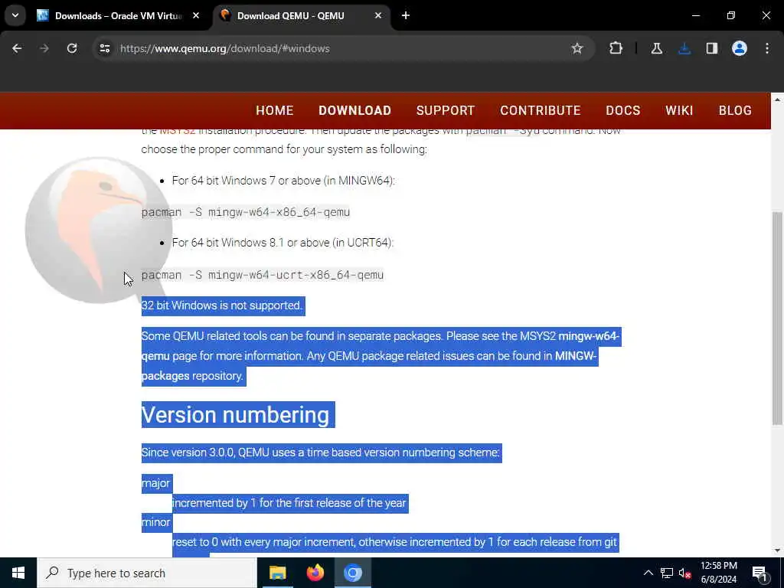Switch to Downloads – Oracle VM VirtualBox tab

119,15
